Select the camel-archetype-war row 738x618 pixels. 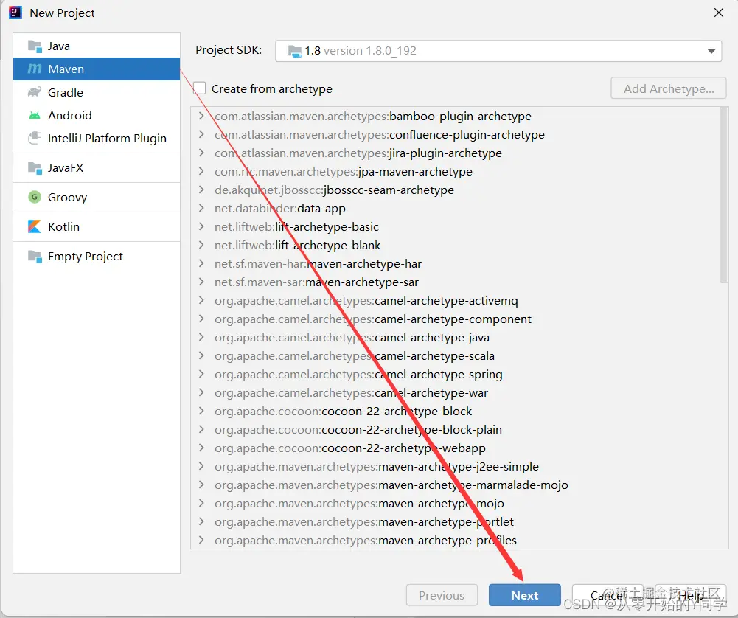click(455, 392)
